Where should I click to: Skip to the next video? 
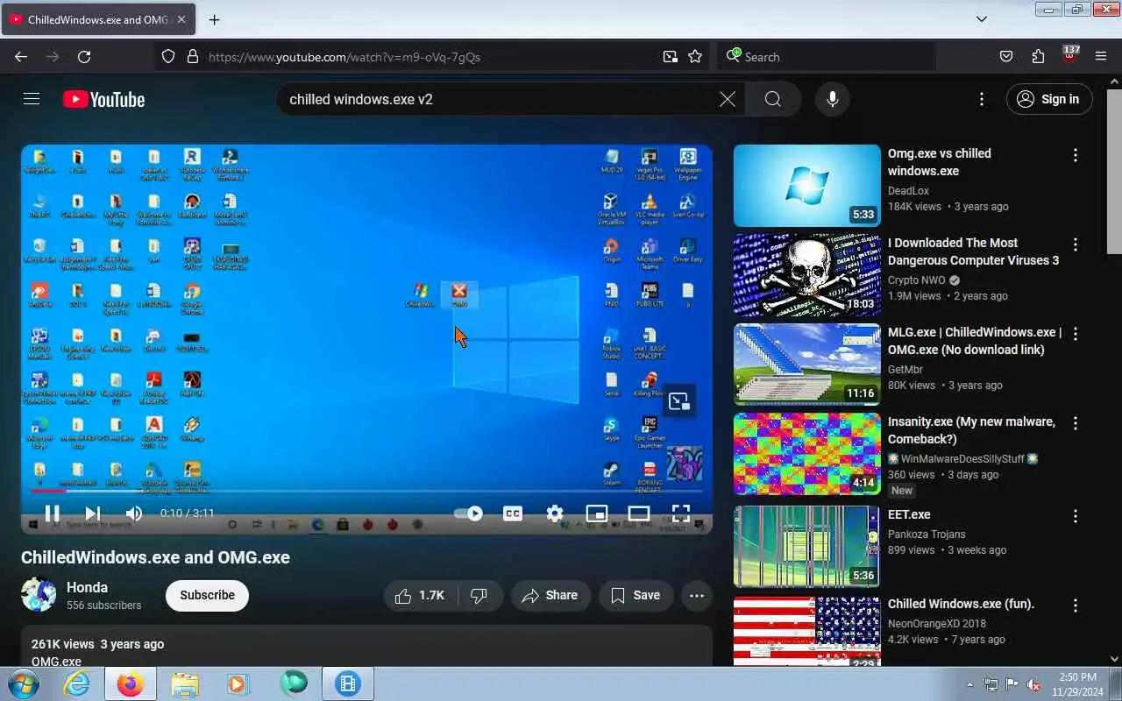(92, 513)
